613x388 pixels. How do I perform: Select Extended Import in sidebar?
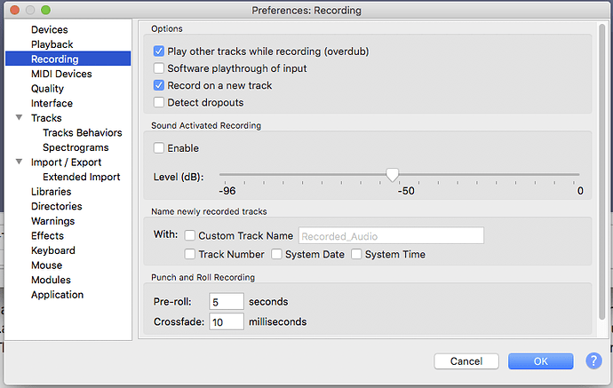pos(81,177)
